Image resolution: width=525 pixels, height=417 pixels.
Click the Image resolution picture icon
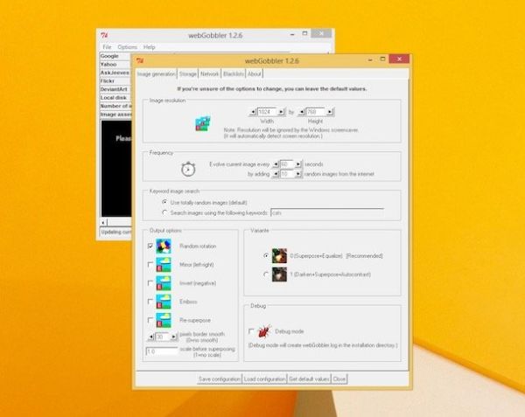click(x=203, y=122)
